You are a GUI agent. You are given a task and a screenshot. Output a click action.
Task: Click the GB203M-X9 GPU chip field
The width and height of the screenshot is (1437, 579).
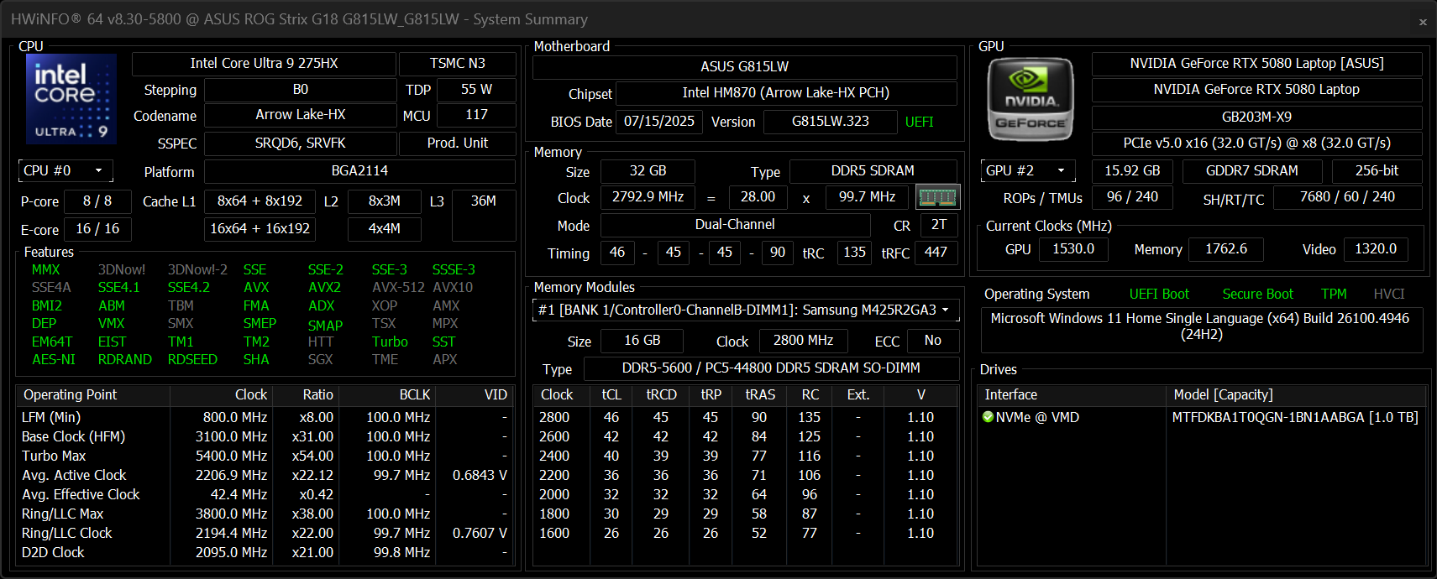pos(1256,117)
